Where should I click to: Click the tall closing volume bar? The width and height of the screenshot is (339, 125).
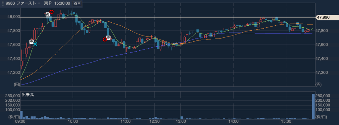click(x=313, y=106)
